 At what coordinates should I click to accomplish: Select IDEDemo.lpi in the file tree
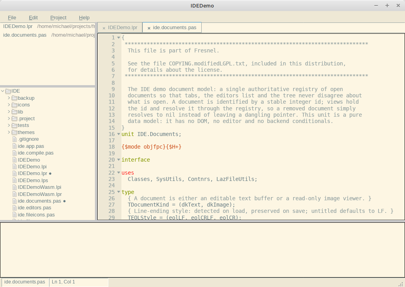(x=32, y=166)
